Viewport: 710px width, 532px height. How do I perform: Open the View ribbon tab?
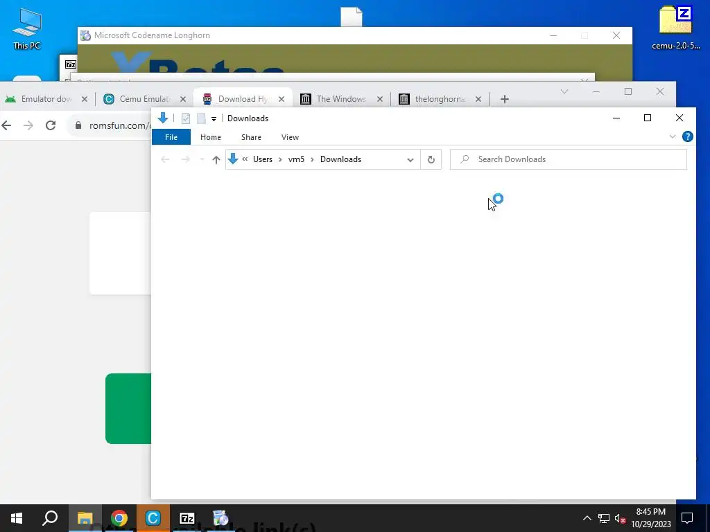pyautogui.click(x=290, y=137)
